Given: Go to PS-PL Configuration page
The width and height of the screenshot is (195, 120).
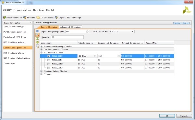Looking at the screenshot, I should pos(15,32).
